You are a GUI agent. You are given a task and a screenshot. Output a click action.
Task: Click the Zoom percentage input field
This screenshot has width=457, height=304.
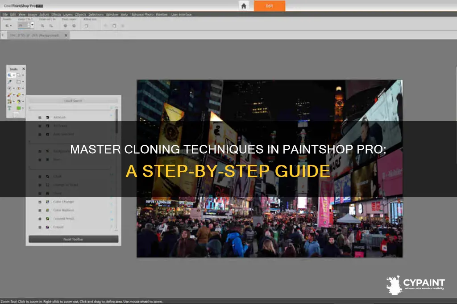pyautogui.click(x=23, y=25)
